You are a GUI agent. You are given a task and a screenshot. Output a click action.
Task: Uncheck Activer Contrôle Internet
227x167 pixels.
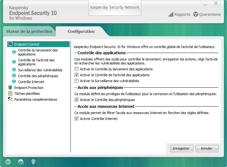click(76, 119)
